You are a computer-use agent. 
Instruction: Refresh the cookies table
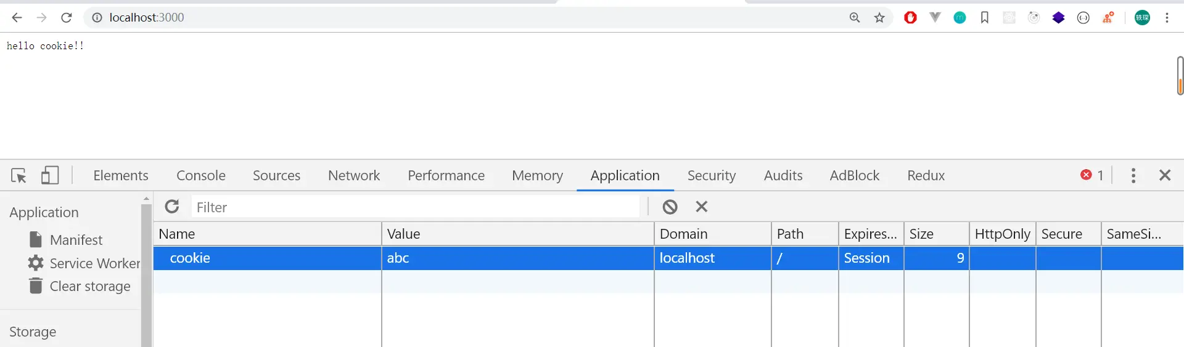pos(172,207)
